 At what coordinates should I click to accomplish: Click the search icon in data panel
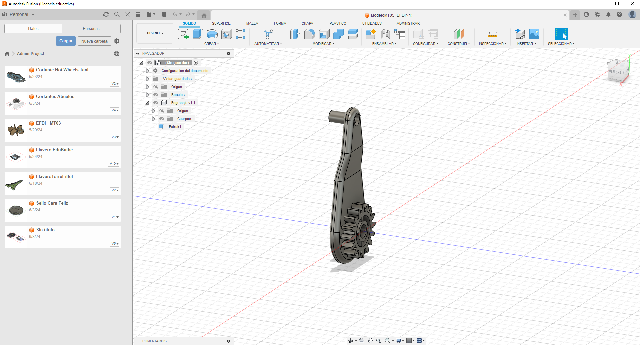tap(117, 14)
